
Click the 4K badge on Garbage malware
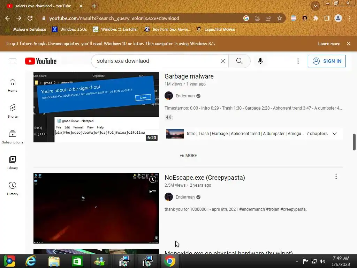(168, 117)
